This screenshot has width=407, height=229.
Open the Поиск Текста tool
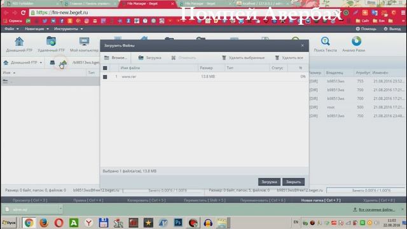click(x=325, y=45)
